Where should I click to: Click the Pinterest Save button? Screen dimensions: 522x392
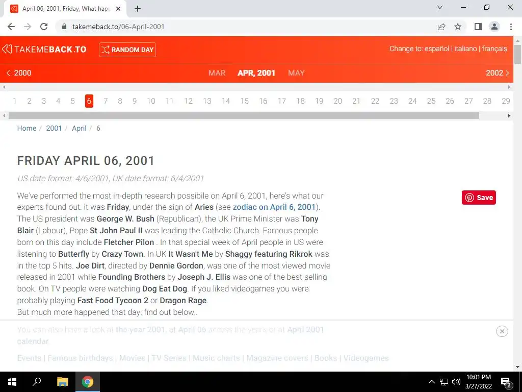pyautogui.click(x=479, y=198)
